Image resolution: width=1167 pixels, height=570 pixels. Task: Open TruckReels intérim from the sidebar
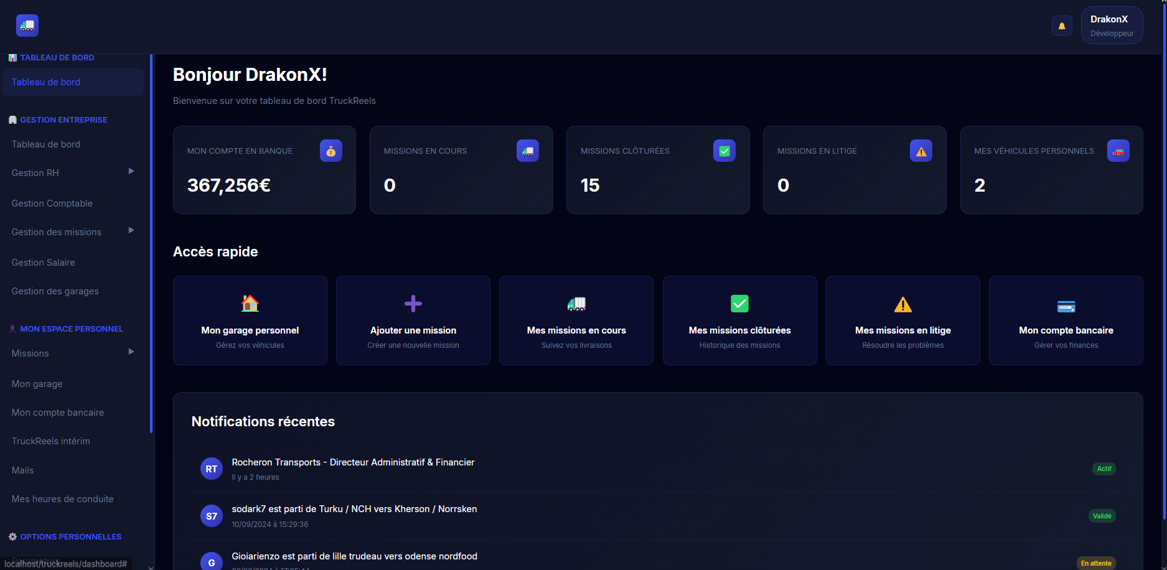50,441
